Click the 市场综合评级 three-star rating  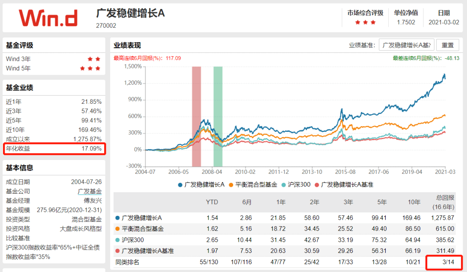tap(365, 22)
